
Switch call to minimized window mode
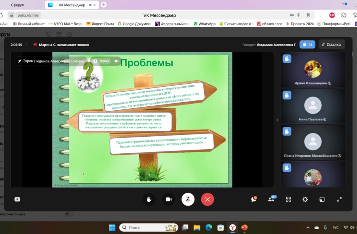coord(322,200)
